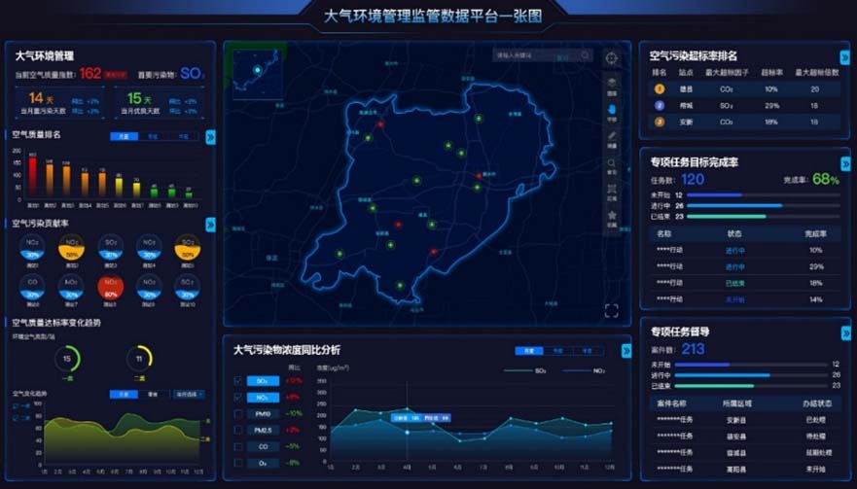Screen dimensions: 857x489
Task: Check the O₃ pollutant checkbox
Action: 238,463
